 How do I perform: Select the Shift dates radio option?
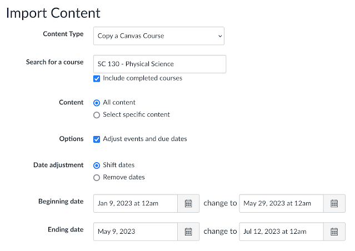click(x=97, y=165)
